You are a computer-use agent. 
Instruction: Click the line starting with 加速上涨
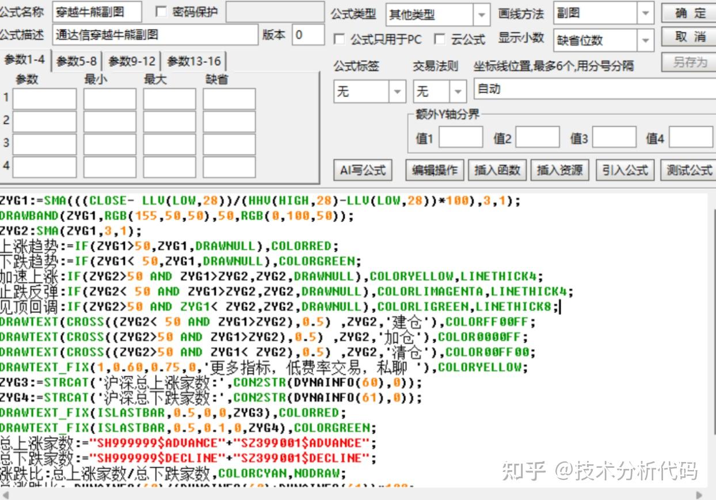point(272,276)
